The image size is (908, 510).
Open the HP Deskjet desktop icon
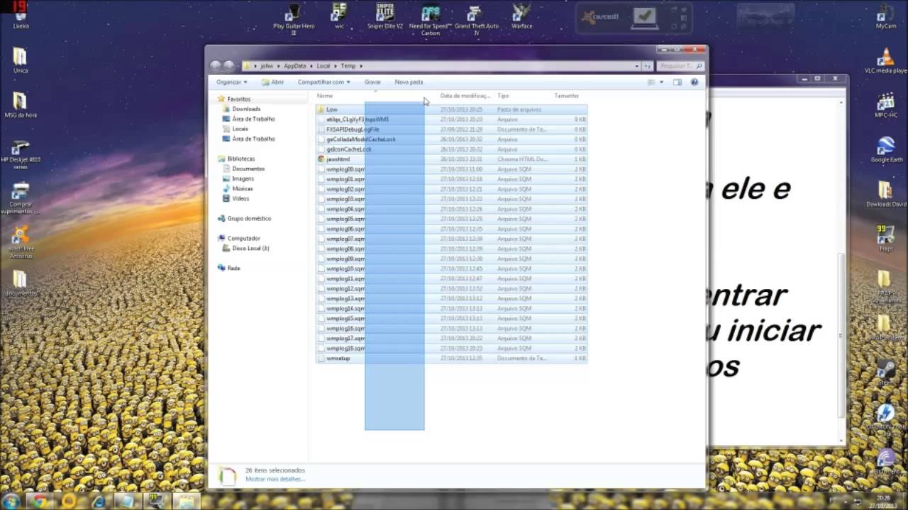pyautogui.click(x=20, y=153)
